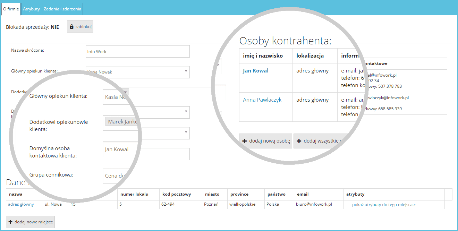Open the Zadania i zdarzenia tab
This screenshot has height=231, width=458.
62,9
